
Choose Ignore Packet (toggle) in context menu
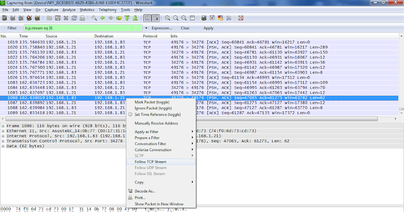click(x=153, y=108)
